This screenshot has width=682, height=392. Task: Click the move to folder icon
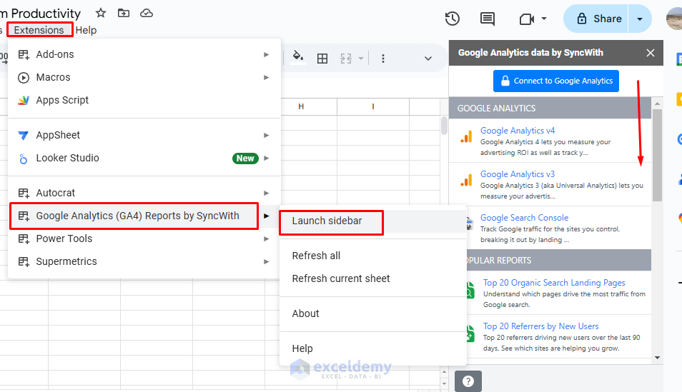tap(124, 13)
